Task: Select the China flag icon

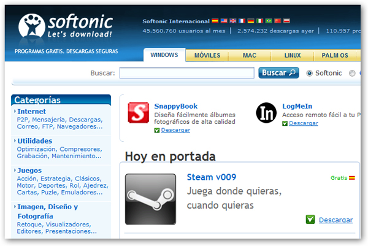Action: pos(278,21)
